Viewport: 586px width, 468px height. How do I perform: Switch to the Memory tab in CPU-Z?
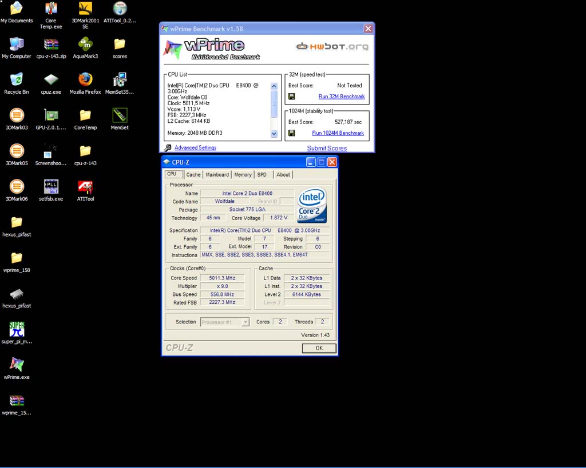(243, 175)
